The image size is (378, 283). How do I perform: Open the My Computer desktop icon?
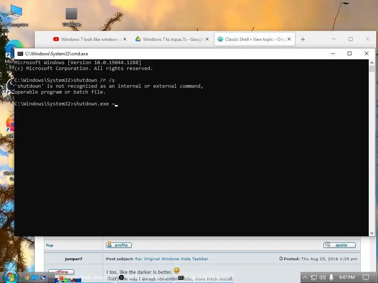(15, 15)
